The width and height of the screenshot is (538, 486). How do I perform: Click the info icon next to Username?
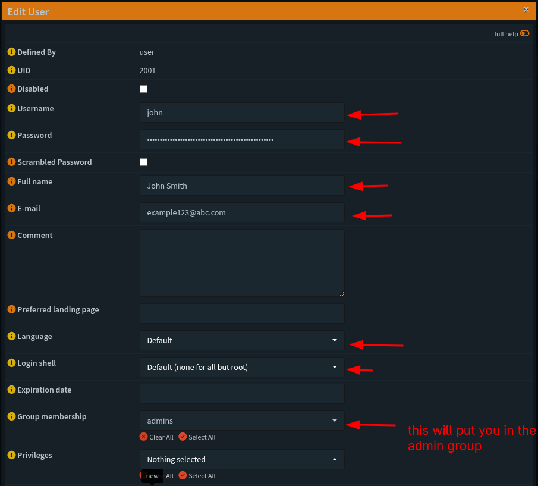tap(11, 108)
